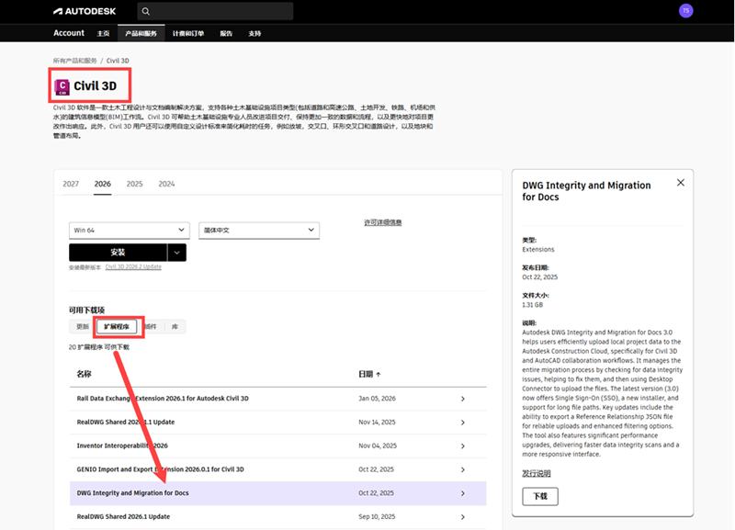Click the 1.31 GB file size value

coord(532,305)
